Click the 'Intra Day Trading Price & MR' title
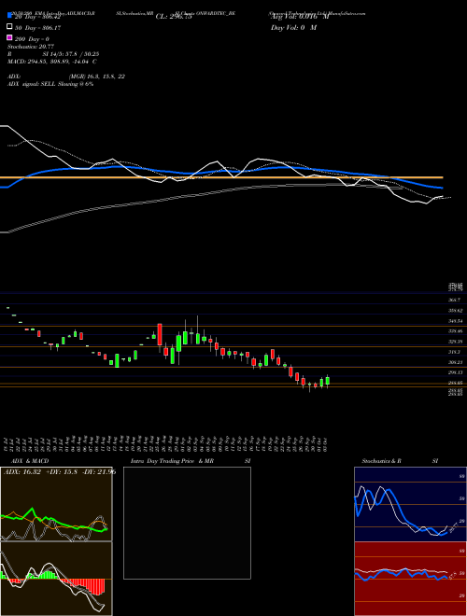The image size is (467, 616). pyautogui.click(x=172, y=461)
